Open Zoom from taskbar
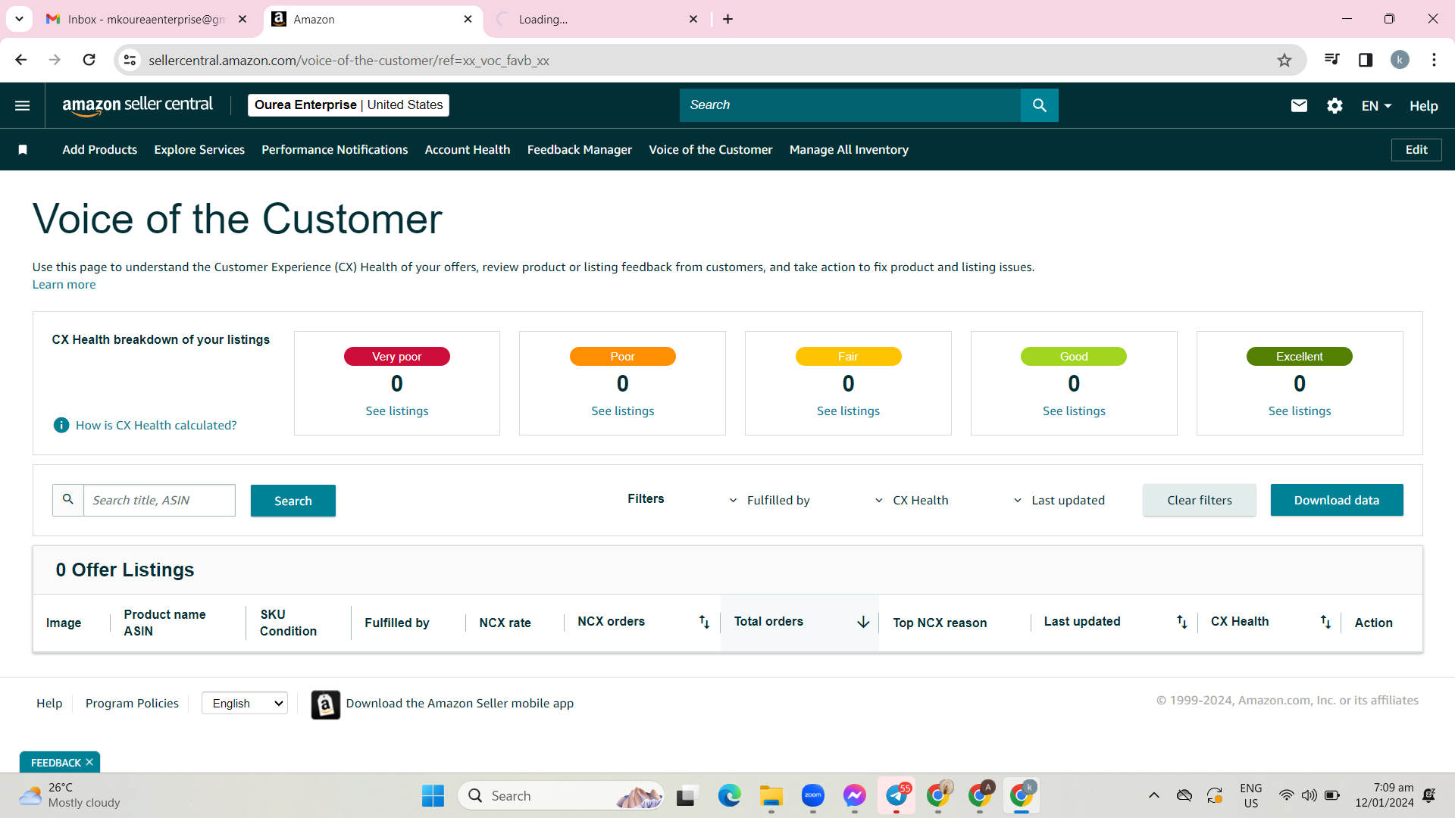1455x818 pixels. point(813,796)
